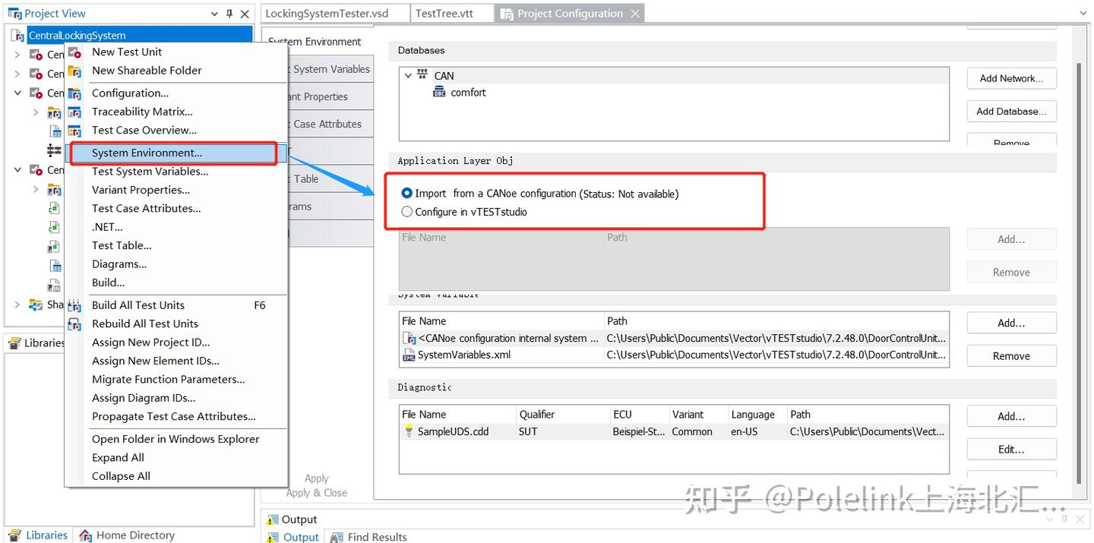Screen dimensions: 1094x543
Task: Select the New Test Unit icon in the context menu
Action: (74, 52)
